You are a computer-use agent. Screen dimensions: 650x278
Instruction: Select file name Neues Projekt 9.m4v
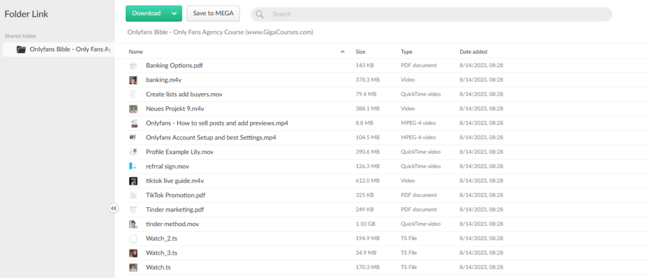coord(175,109)
